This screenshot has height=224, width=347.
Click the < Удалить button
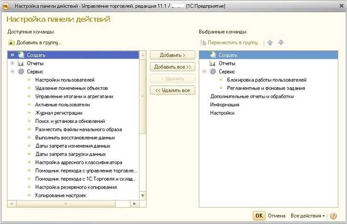pos(173,78)
